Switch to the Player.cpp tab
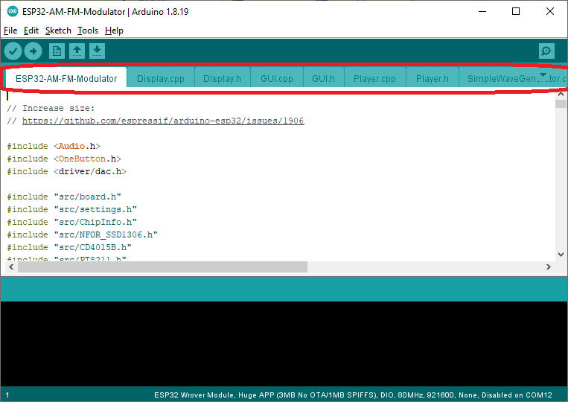The image size is (568, 402). 374,78
